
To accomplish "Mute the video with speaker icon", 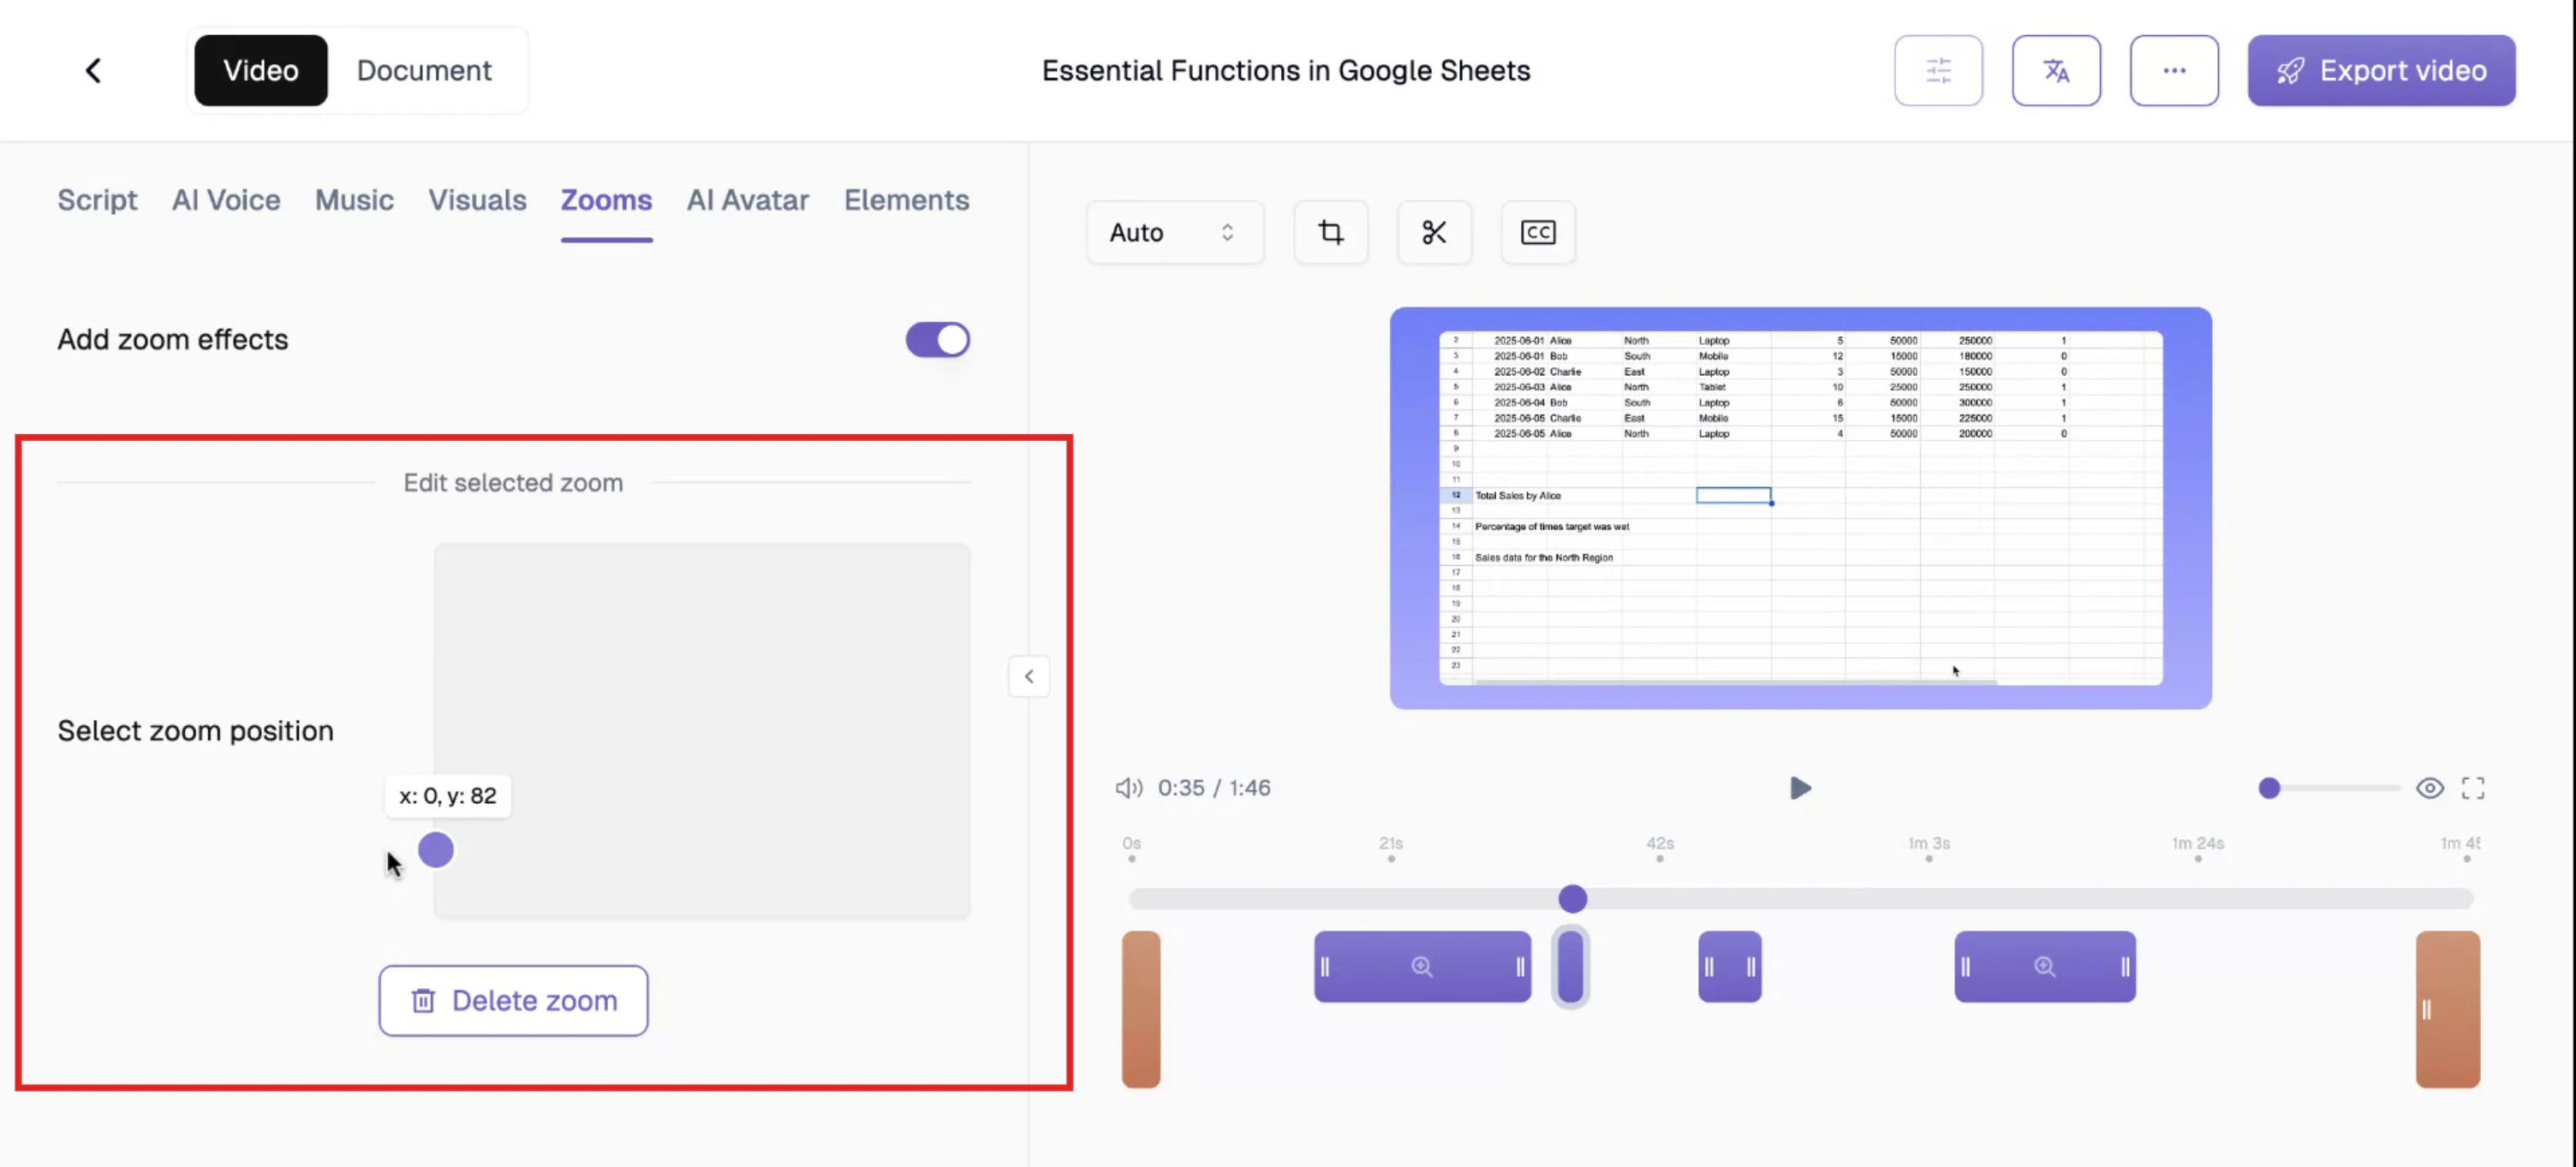I will click(1128, 788).
